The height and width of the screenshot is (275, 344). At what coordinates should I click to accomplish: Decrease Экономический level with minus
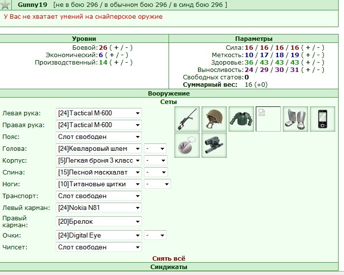[122, 55]
